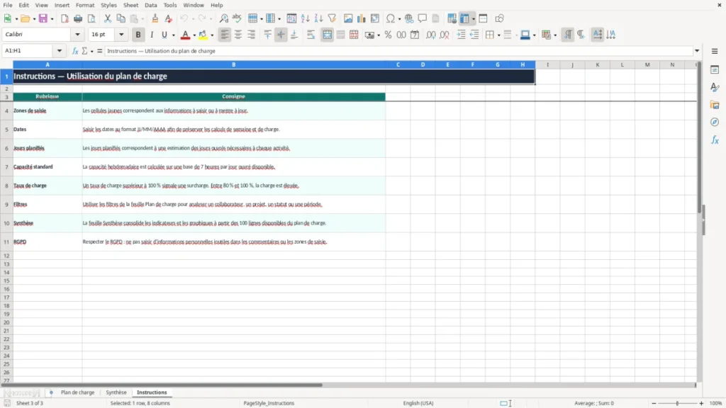Open the Open file dropdown arrow
Viewport: 726px width, 408px height.
pyautogui.click(x=34, y=18)
